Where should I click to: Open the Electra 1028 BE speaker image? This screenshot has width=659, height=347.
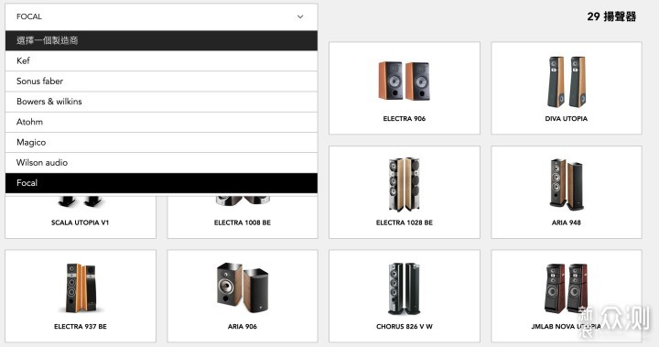coord(404,184)
